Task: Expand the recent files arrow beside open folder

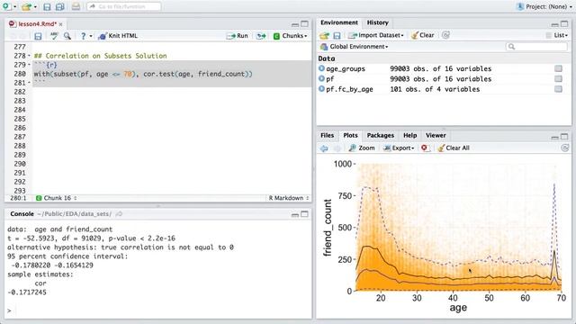Action: (35, 6)
